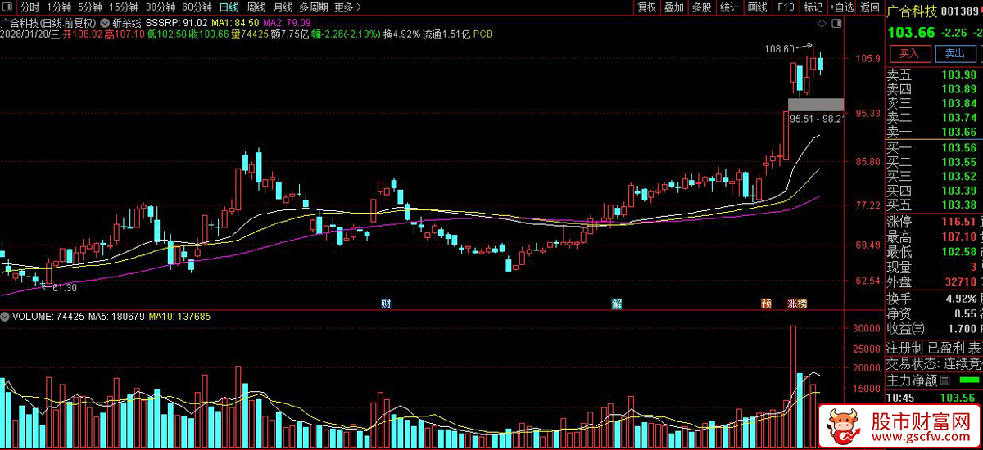Click the 买四 price 103.39
The width and height of the screenshot is (983, 450).
click(959, 191)
